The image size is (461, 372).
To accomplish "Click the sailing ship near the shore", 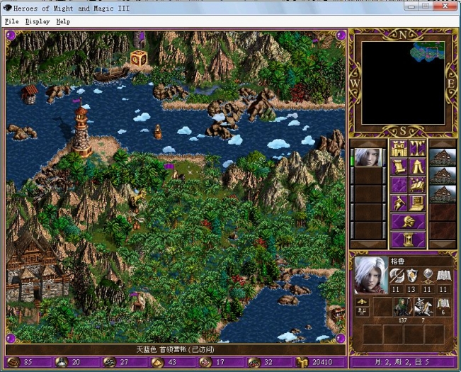I will [x=111, y=72].
